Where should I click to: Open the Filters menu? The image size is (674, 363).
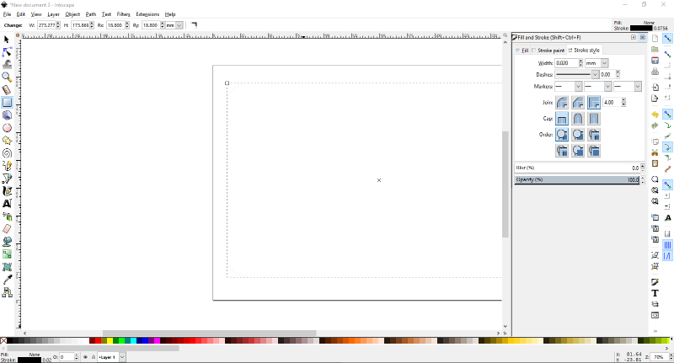123,14
